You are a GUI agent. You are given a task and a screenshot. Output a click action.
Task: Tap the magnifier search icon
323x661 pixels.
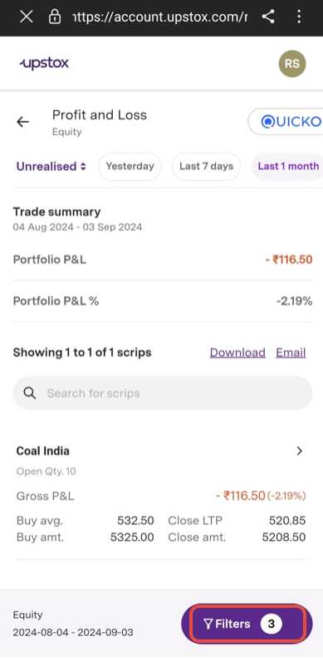(30, 393)
